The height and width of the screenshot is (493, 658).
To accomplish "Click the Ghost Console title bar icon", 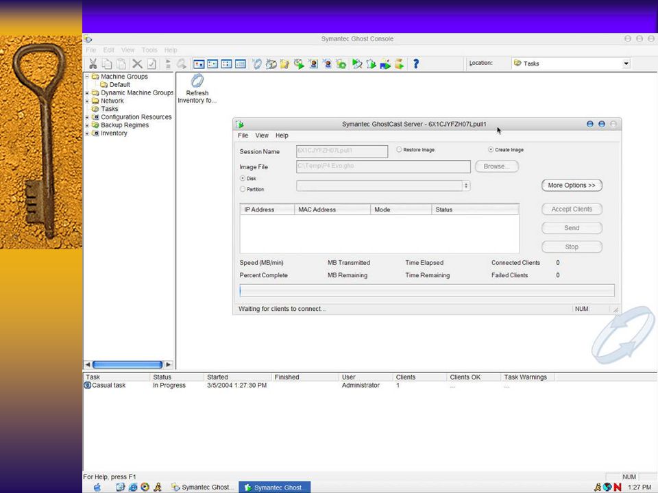I will 88,39.
